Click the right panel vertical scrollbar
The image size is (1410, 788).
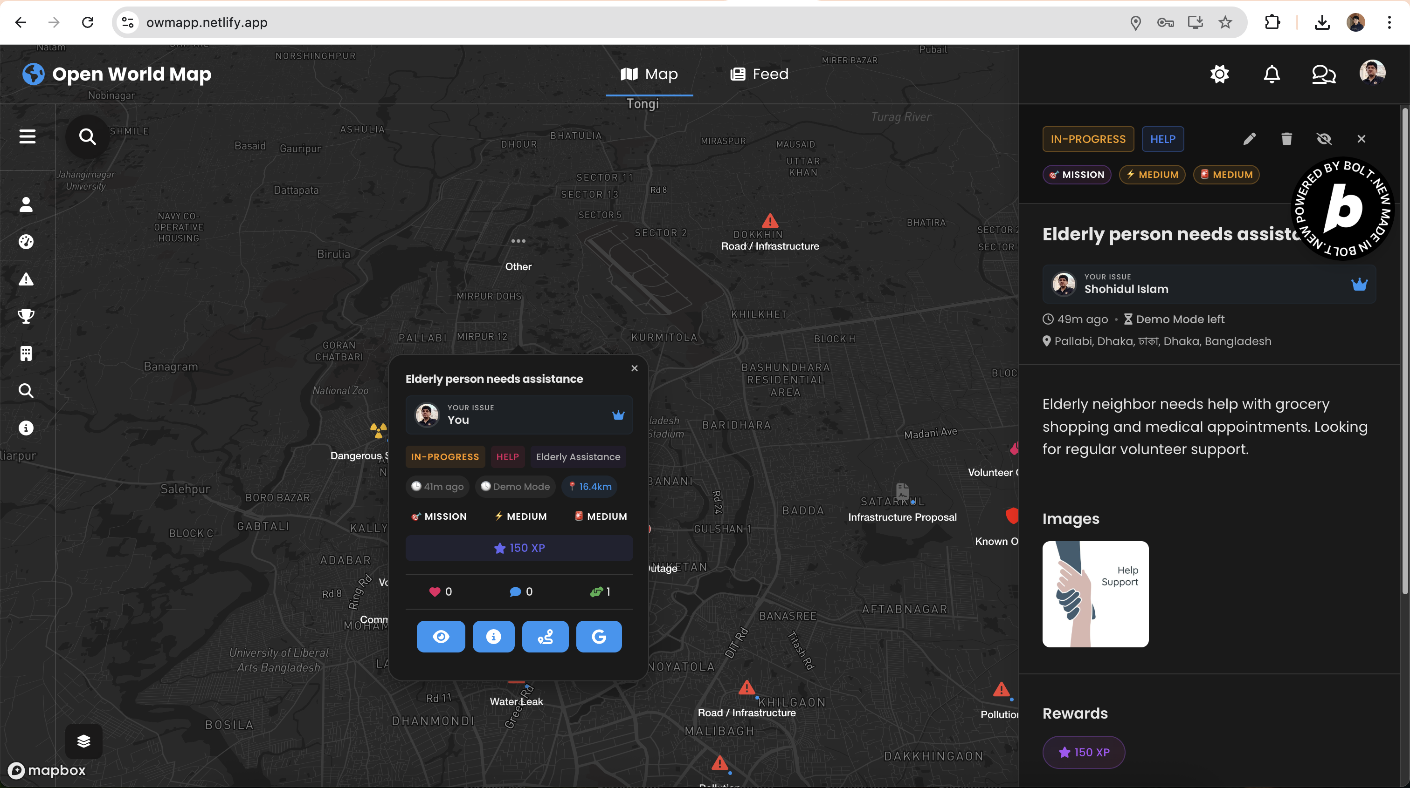coord(1404,350)
